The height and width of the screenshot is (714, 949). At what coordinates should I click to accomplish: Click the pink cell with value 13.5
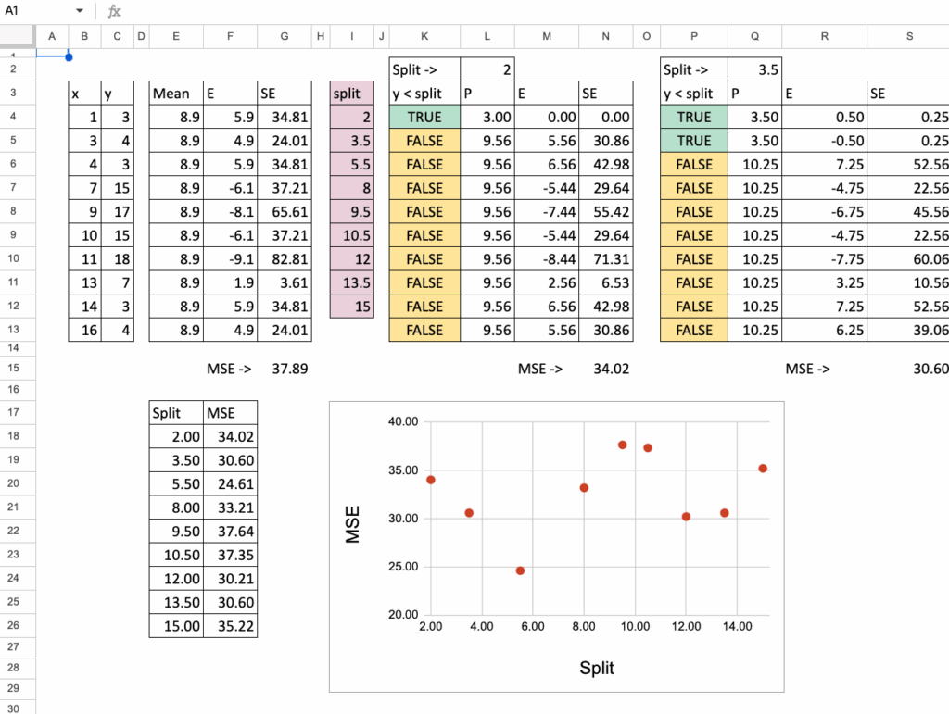click(x=352, y=282)
